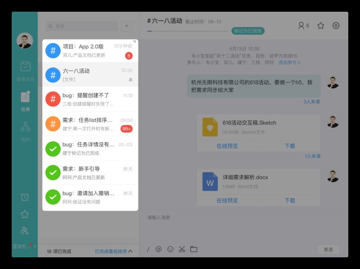Star the 六一八活动 conversation
This screenshot has width=360, height=269.
[320, 26]
